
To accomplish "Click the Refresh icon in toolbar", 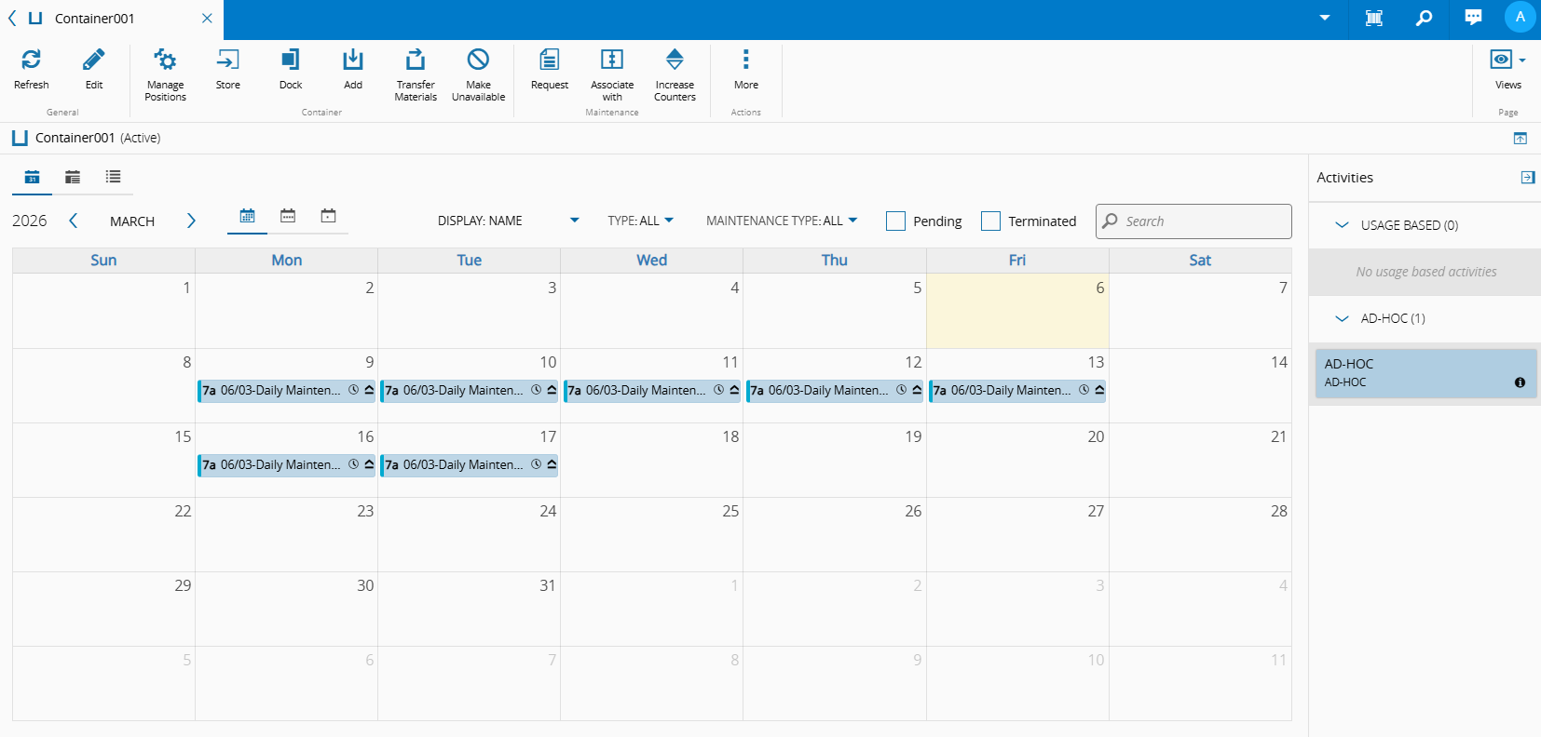I will (x=31, y=61).
